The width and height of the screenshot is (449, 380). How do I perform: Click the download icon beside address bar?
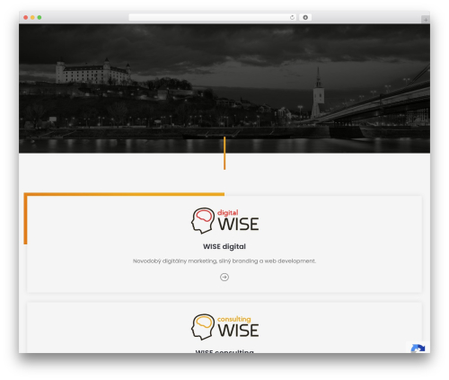[305, 18]
